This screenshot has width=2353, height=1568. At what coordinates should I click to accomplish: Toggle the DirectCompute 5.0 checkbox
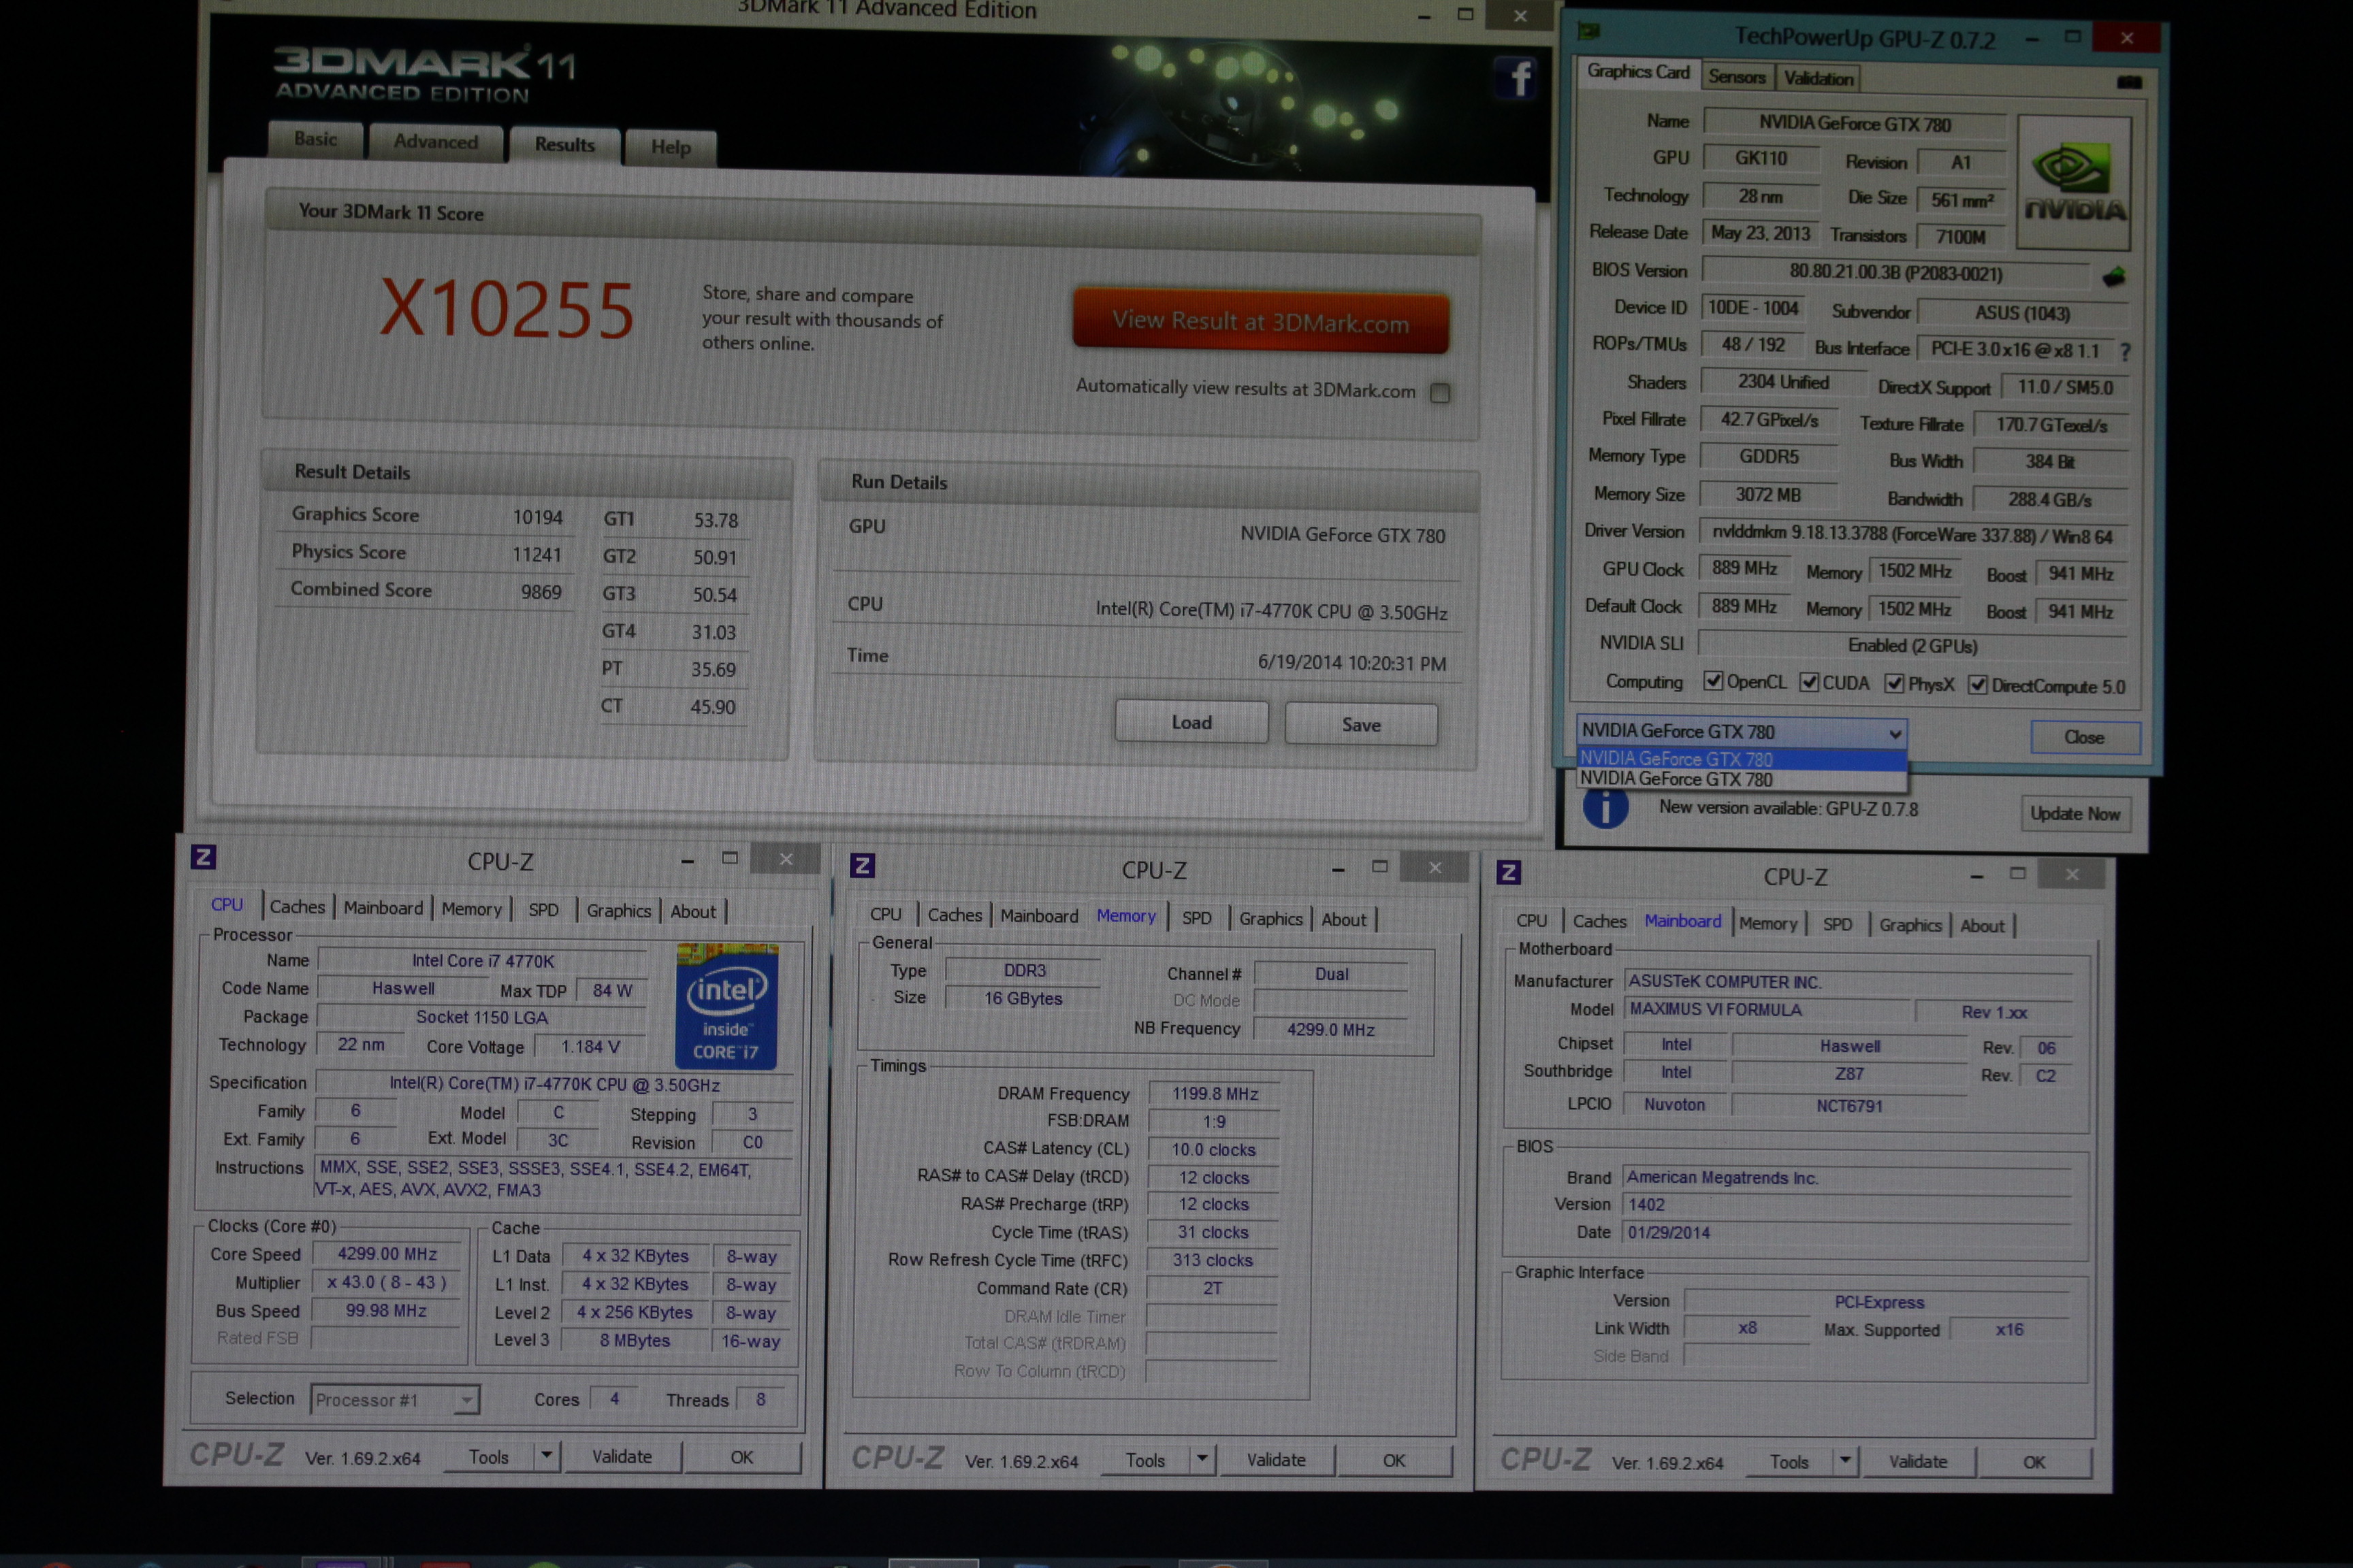click(x=1978, y=685)
